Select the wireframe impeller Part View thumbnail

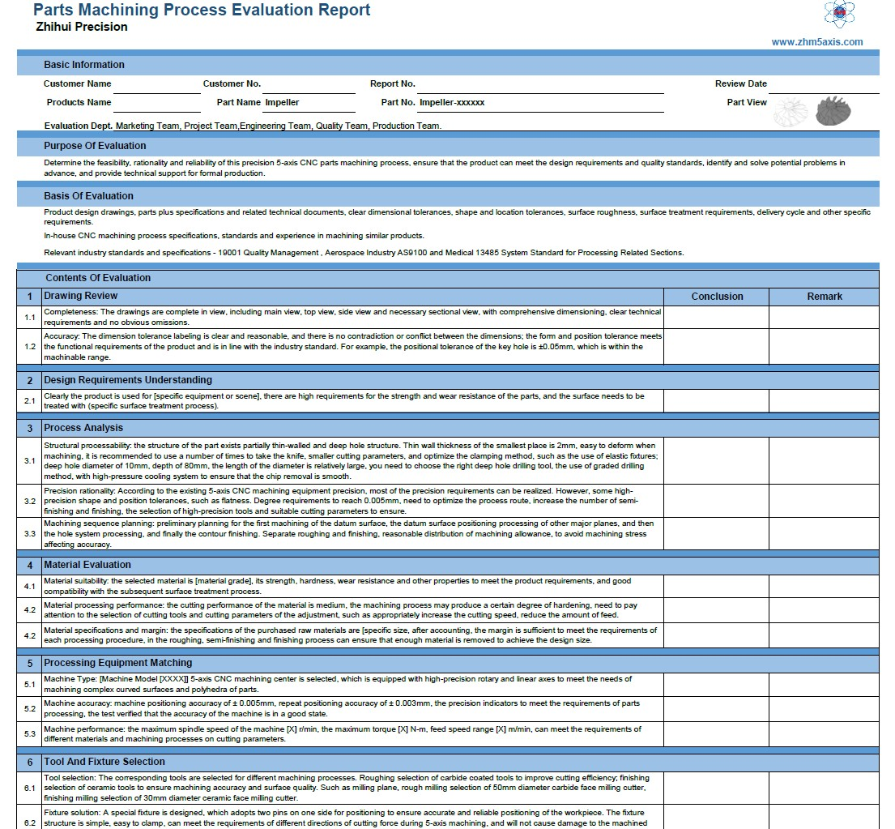(x=791, y=110)
